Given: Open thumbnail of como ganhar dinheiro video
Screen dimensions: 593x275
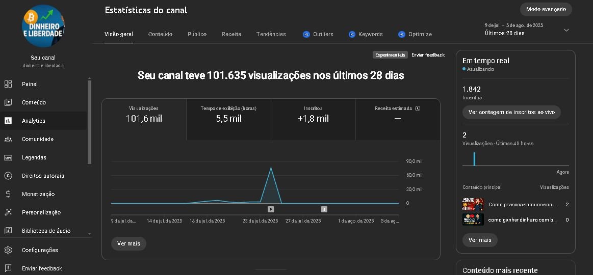Looking at the screenshot, I should pos(473,219).
